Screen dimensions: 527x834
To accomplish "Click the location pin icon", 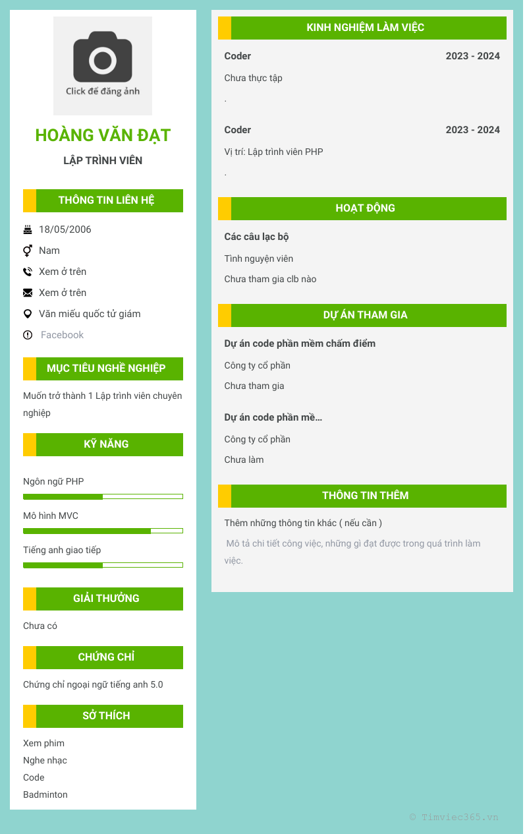I will pos(28,314).
